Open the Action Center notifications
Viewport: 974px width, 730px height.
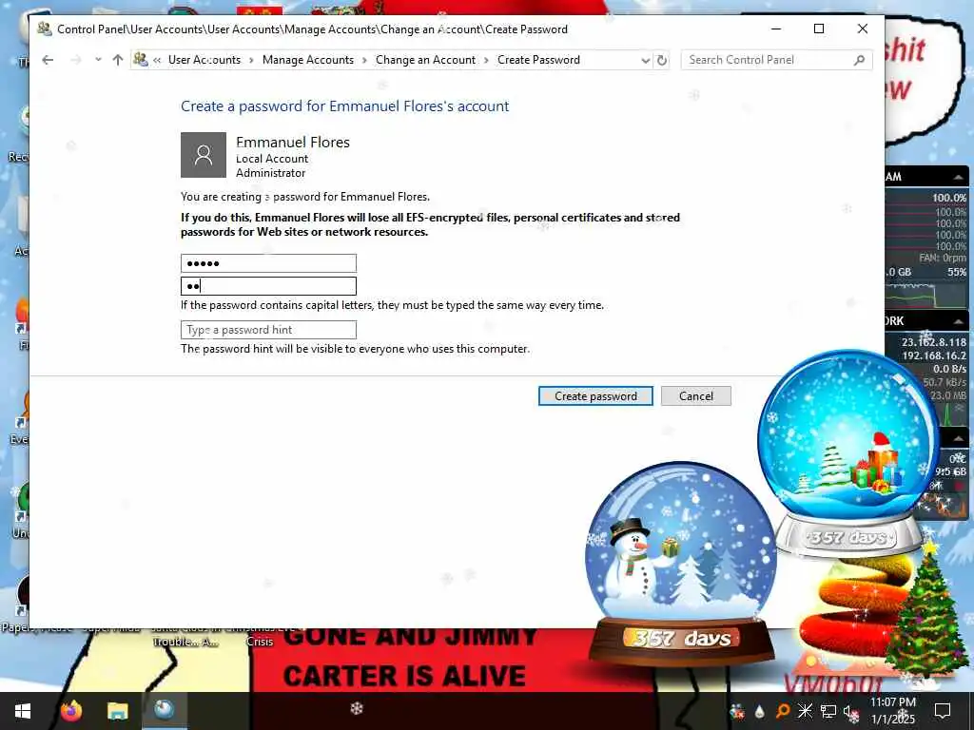943,711
